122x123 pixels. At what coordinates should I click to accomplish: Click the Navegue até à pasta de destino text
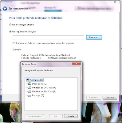click(39, 70)
